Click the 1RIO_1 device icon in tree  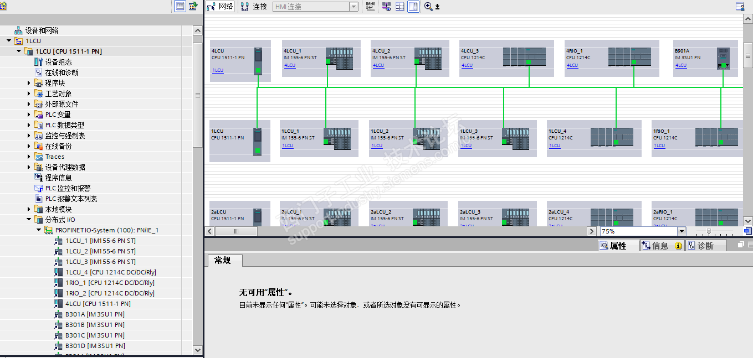coord(58,283)
